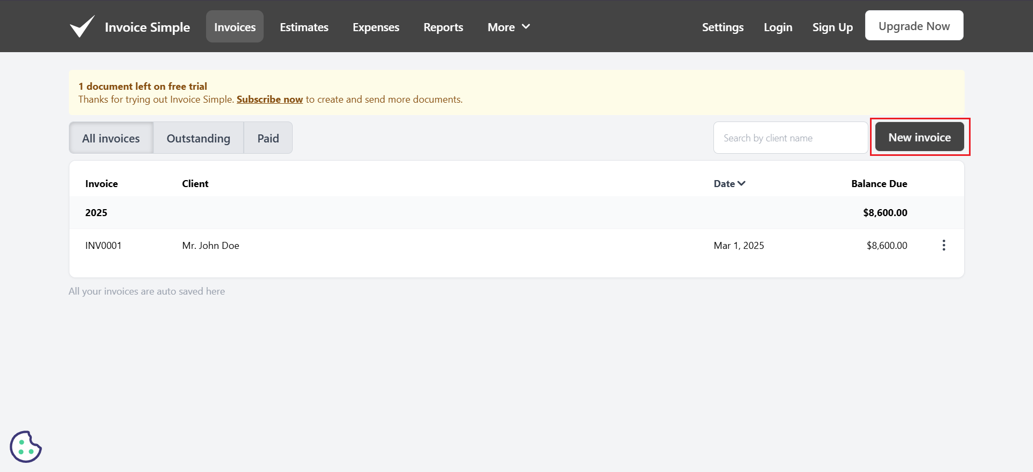Screen dimensions: 1033x472
Task: Open the cookie preferences icon
Action: [x=25, y=446]
